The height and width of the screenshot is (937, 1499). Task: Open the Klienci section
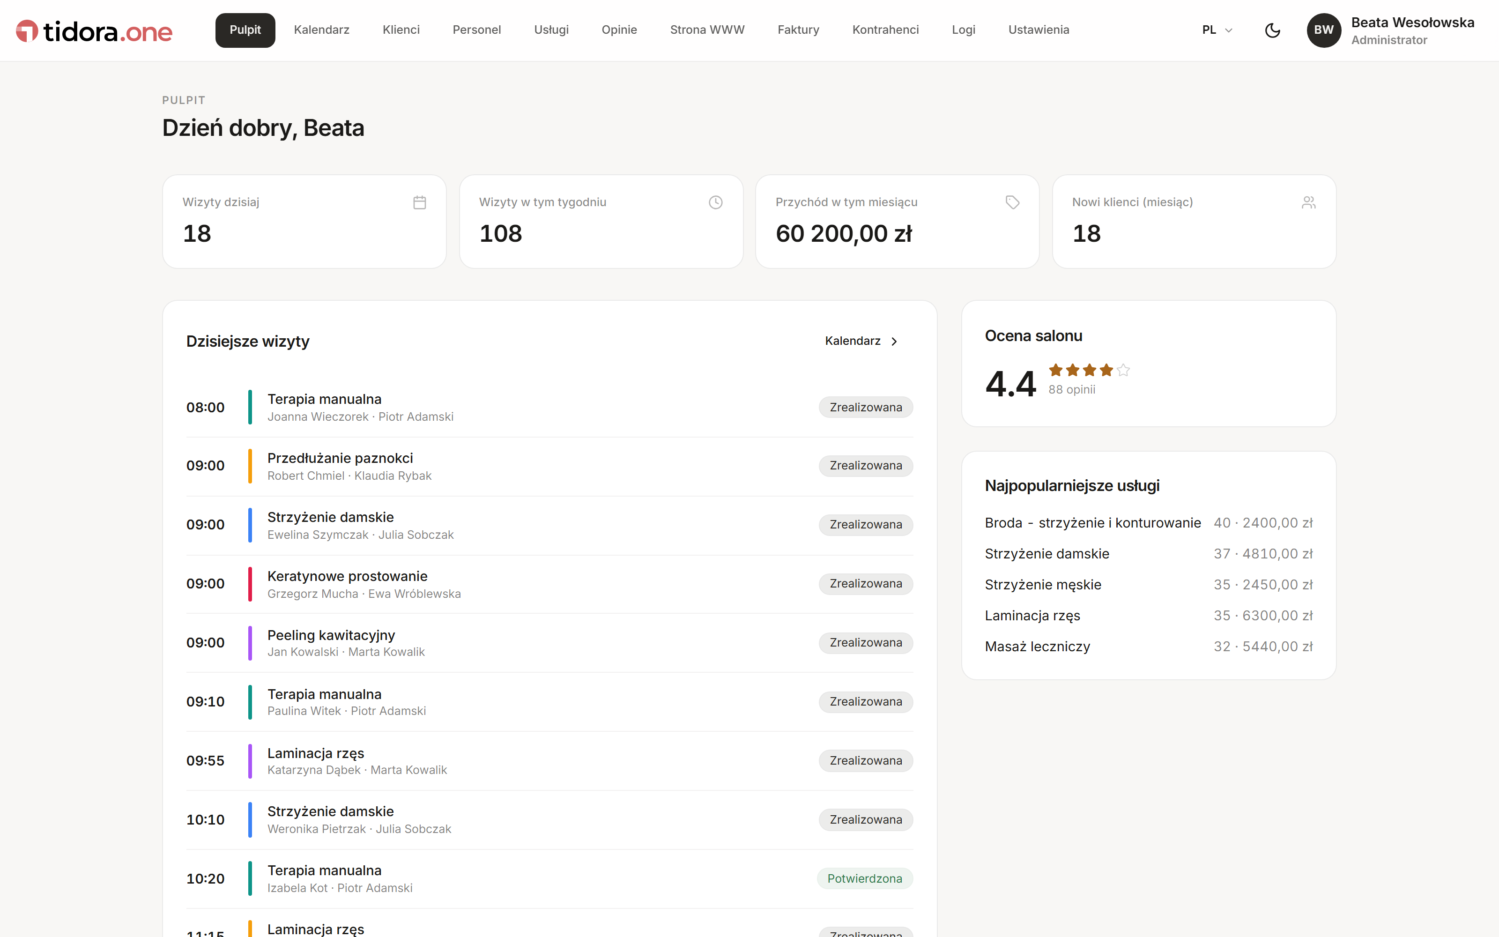click(401, 30)
